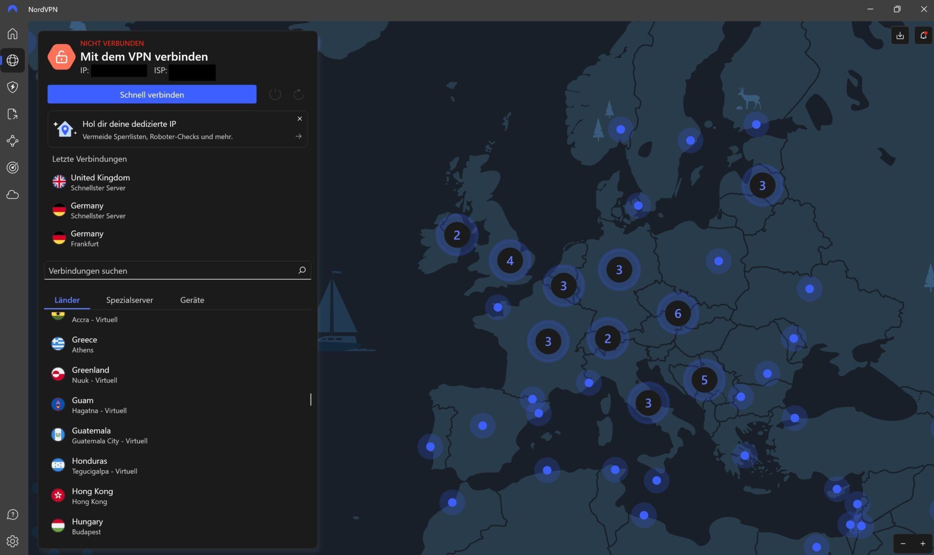
Task: Click the Schnell verbinden button
Action: click(152, 94)
